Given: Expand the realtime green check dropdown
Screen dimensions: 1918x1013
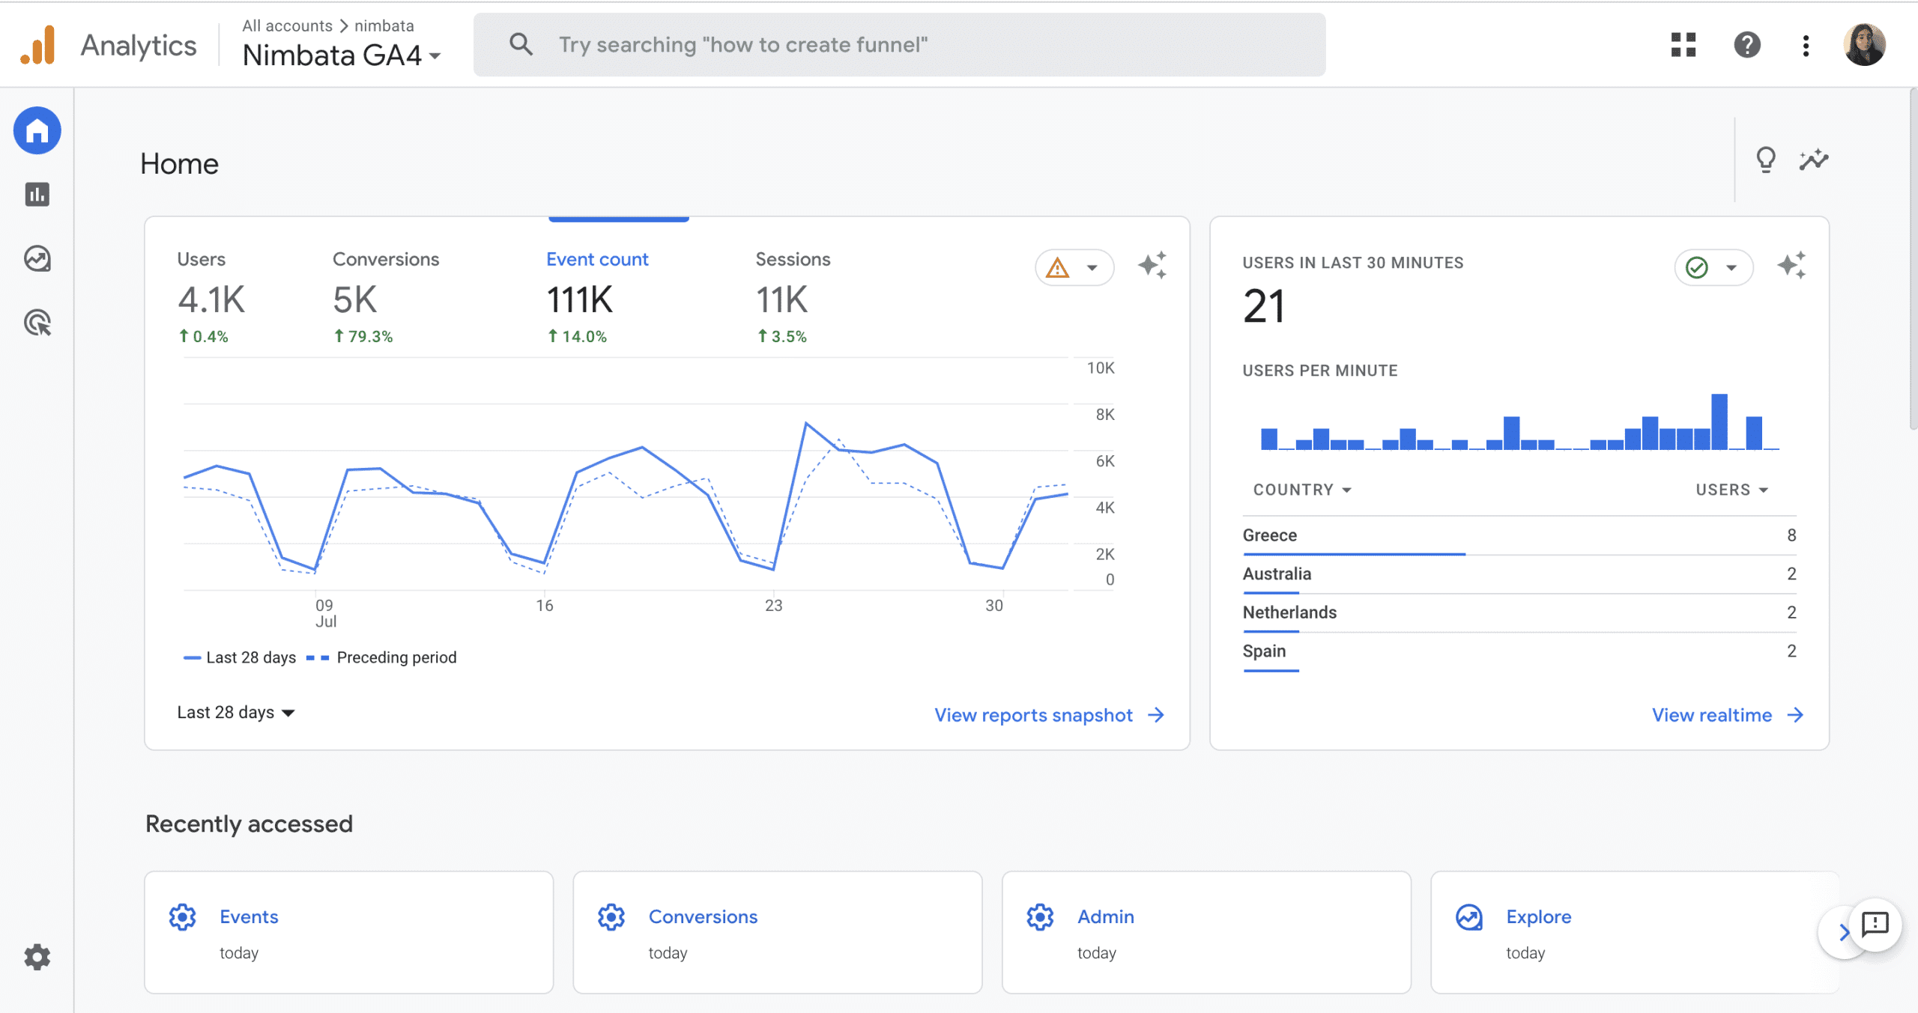Looking at the screenshot, I should click(1713, 267).
